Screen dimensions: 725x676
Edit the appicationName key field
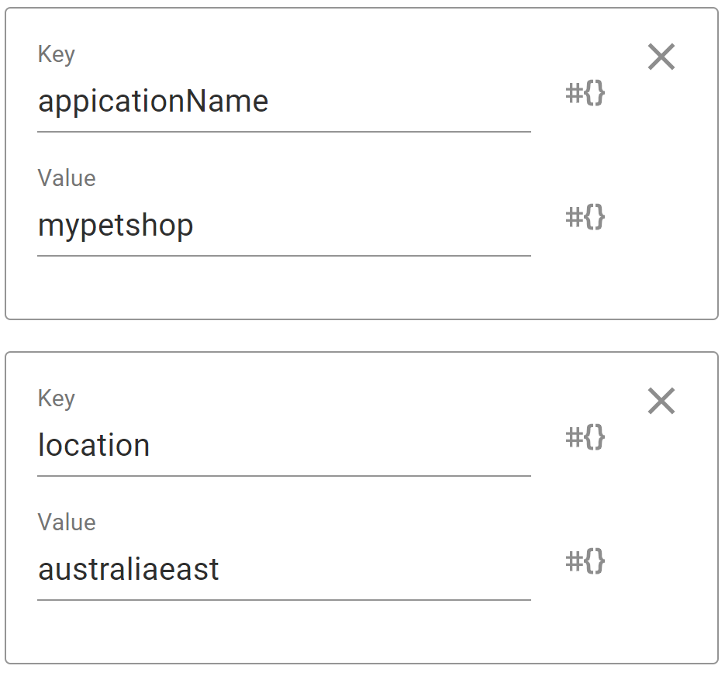click(284, 102)
